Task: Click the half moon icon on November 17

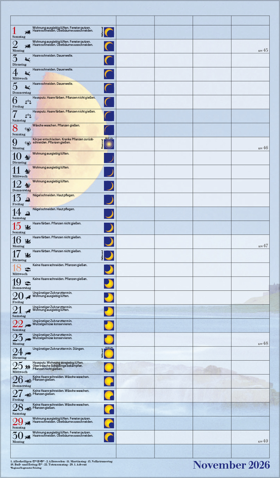Action: tap(109, 255)
